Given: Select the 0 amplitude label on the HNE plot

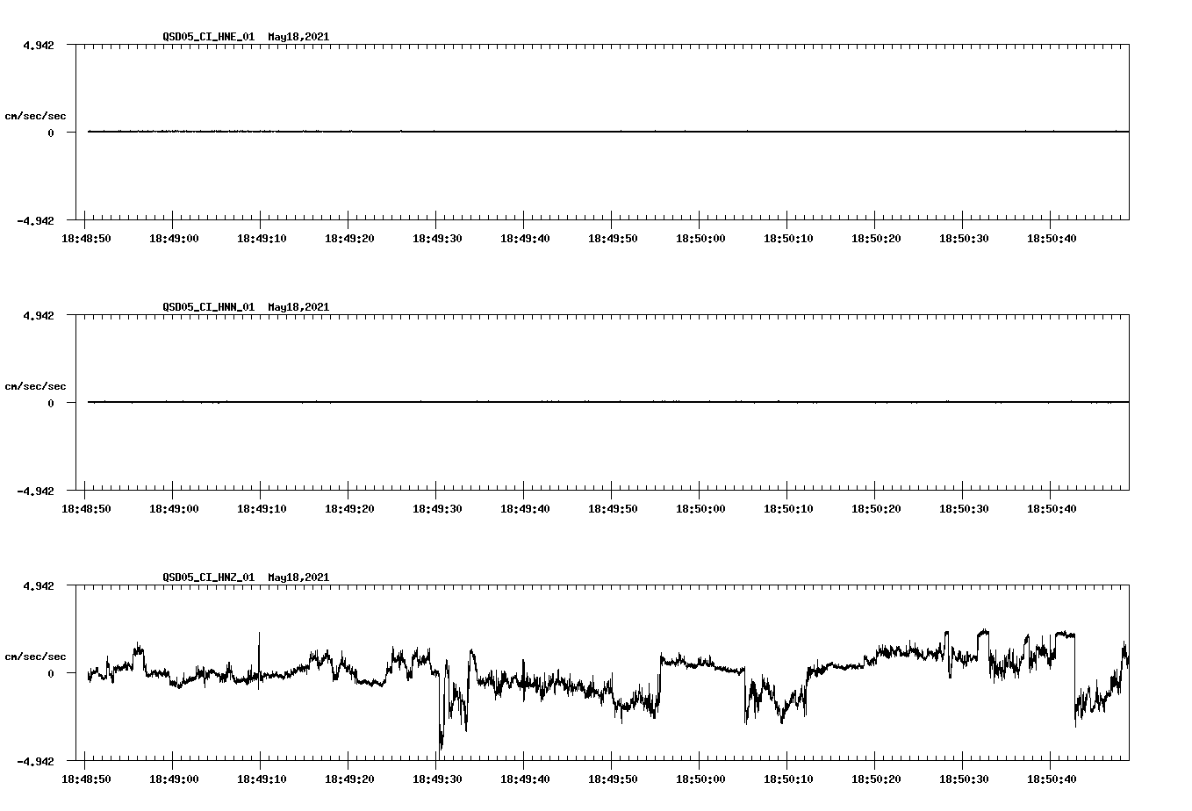Looking at the screenshot, I should (50, 133).
